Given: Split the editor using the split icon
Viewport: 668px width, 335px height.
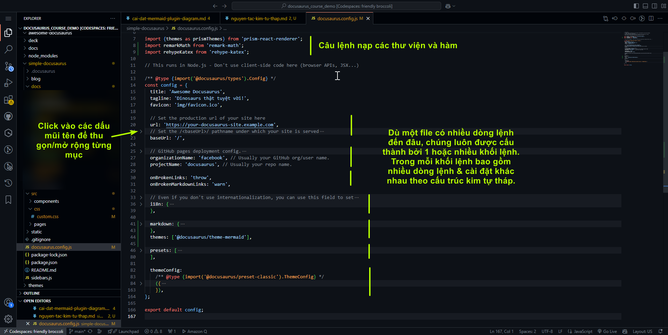Looking at the screenshot, I should pos(651,18).
